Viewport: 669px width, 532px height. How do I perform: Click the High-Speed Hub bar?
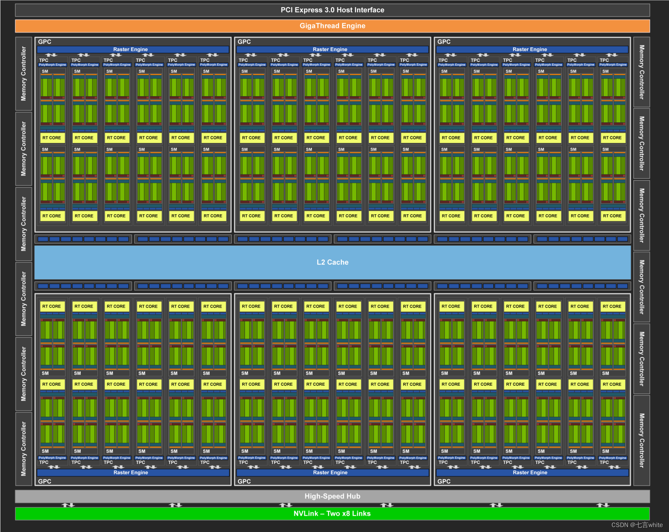[x=332, y=496]
